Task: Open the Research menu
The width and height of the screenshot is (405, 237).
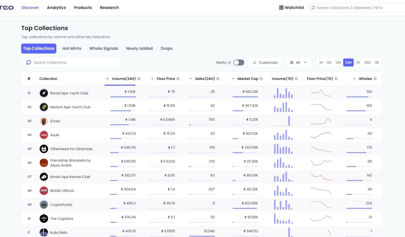Action: click(109, 8)
